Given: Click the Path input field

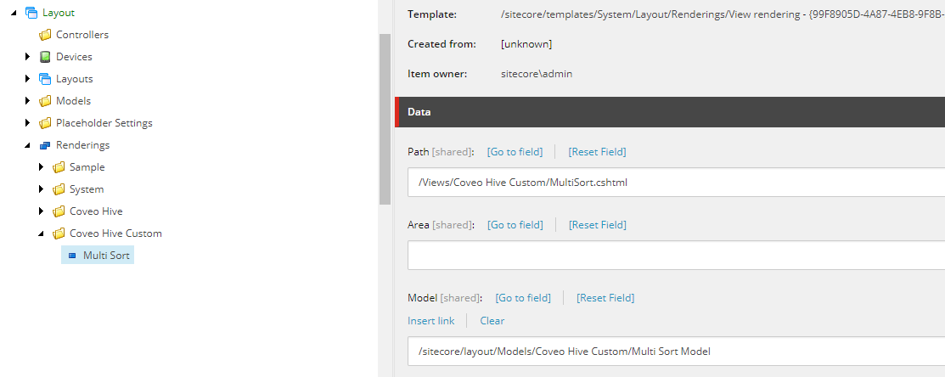Looking at the screenshot, I should tap(676, 182).
